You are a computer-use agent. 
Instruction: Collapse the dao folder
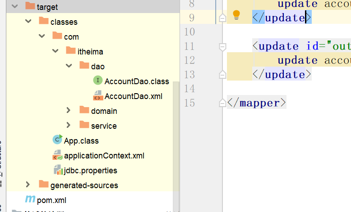(x=69, y=66)
